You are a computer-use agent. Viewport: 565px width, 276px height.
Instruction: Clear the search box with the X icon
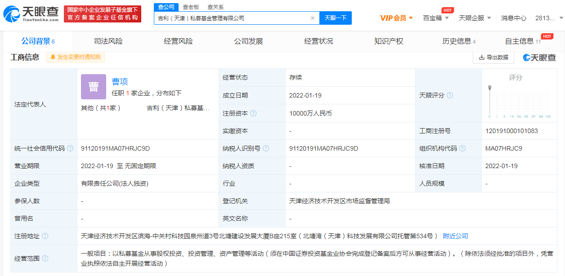(x=313, y=18)
